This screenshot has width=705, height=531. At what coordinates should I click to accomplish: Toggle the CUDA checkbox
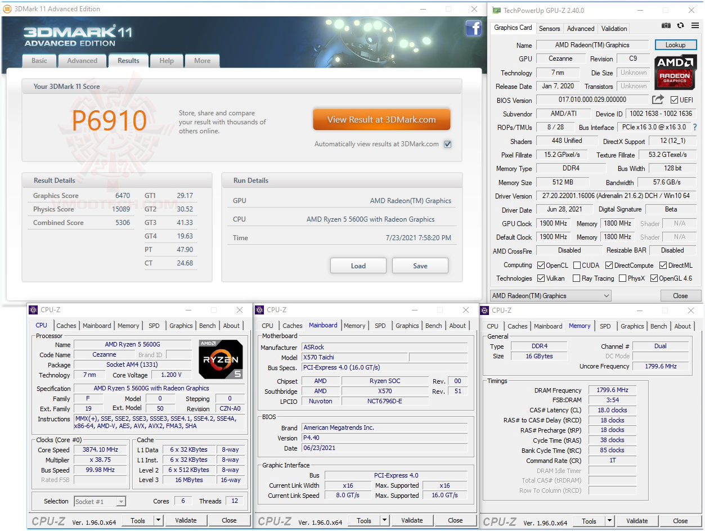(x=577, y=265)
